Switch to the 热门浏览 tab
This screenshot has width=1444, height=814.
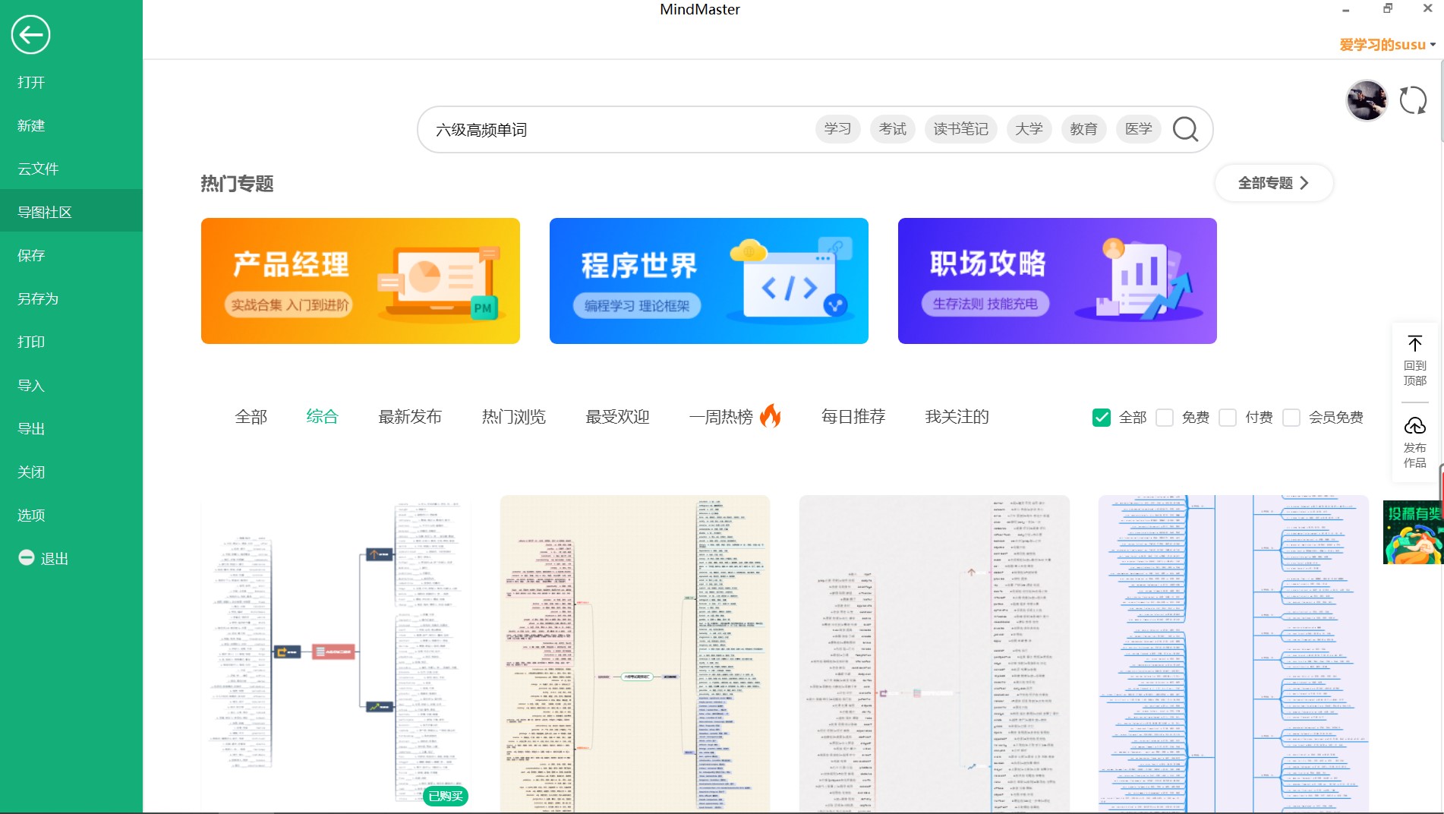click(x=514, y=416)
